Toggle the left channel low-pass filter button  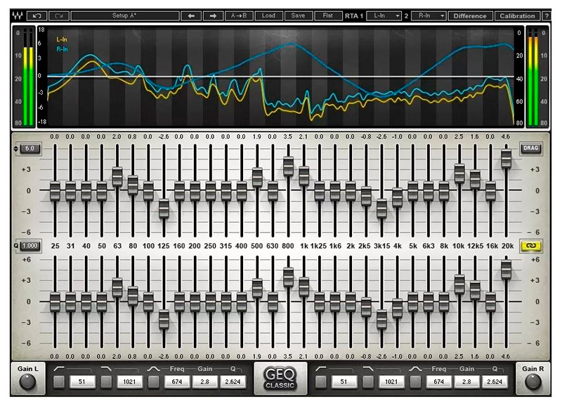pyautogui.click(x=106, y=381)
